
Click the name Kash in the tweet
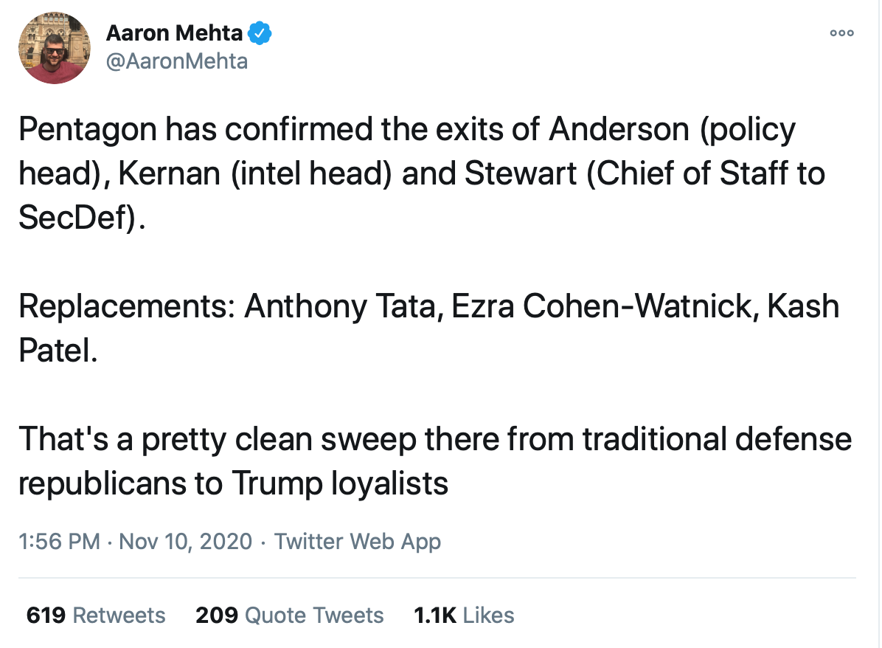coord(803,306)
